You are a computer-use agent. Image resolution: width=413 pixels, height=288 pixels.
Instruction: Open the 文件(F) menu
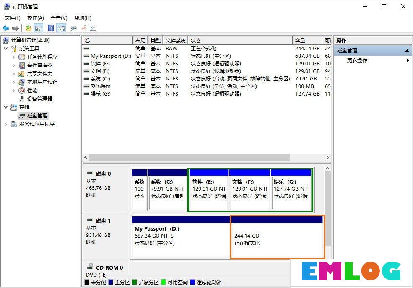[x=13, y=18]
